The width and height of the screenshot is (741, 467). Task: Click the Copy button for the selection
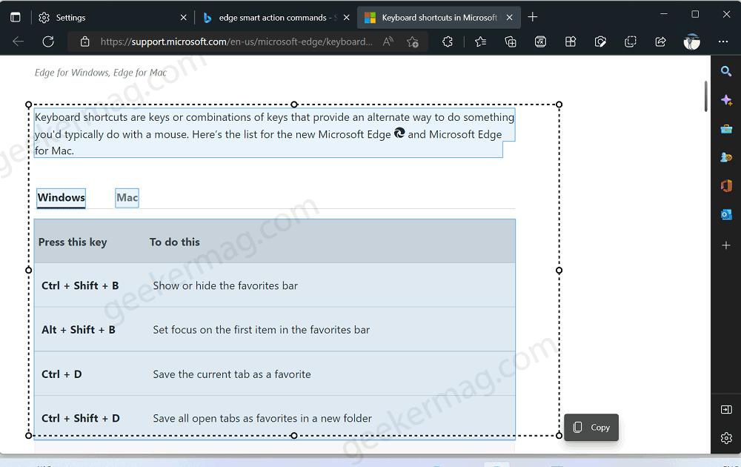click(591, 428)
